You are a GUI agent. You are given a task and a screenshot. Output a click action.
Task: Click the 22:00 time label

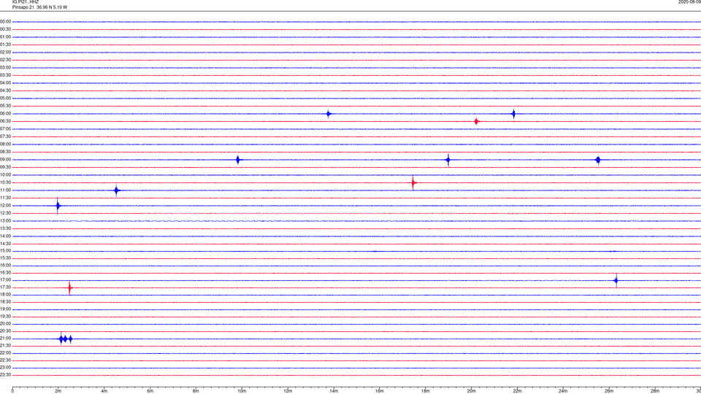coord(5,353)
